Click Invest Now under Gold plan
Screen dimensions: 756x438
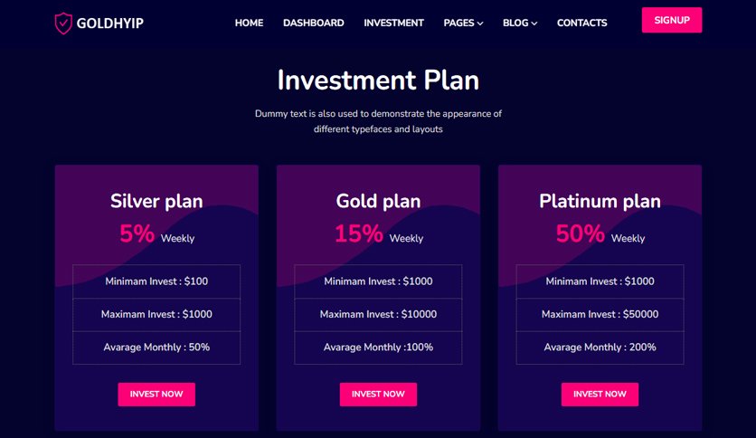coord(379,394)
